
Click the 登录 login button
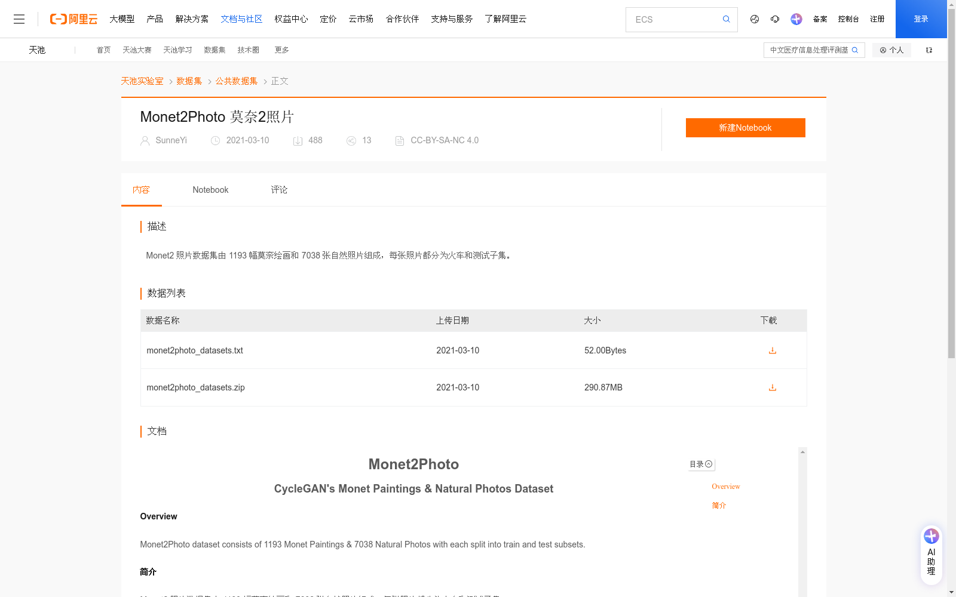pyautogui.click(x=921, y=19)
